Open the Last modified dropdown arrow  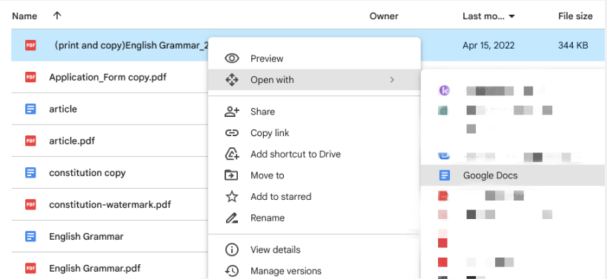tap(512, 16)
